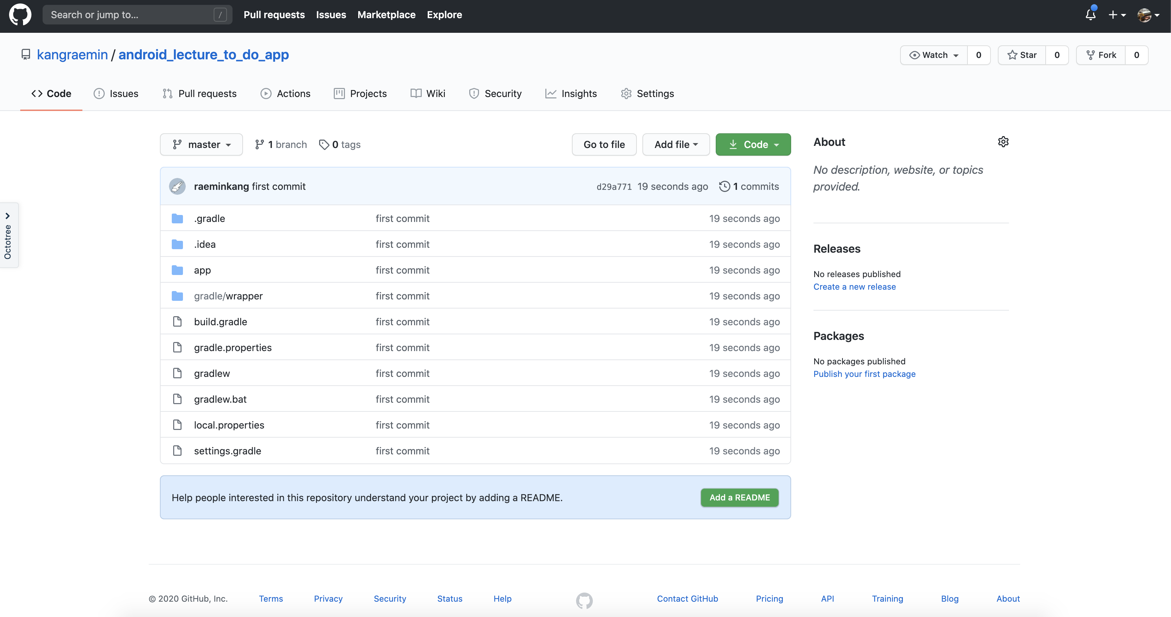Click the slash shortcut icon in search
The image size is (1171, 617).
(220, 15)
